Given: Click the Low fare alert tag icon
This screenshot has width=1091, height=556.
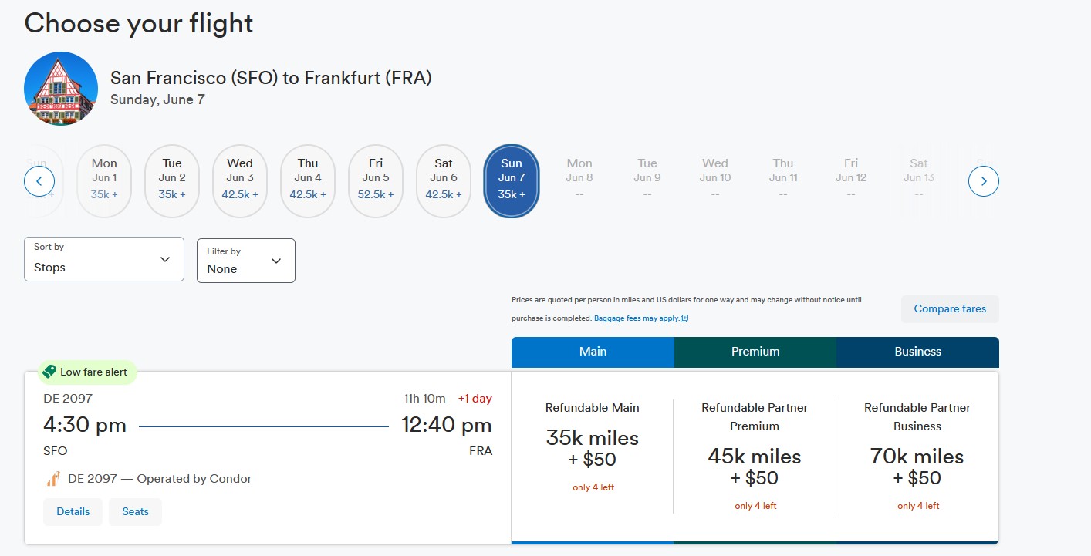Looking at the screenshot, I should 49,372.
